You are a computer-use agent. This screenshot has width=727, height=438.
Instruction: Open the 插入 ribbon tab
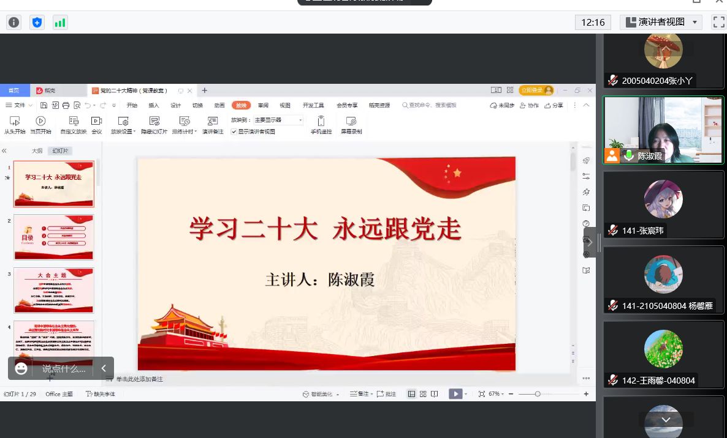click(153, 105)
